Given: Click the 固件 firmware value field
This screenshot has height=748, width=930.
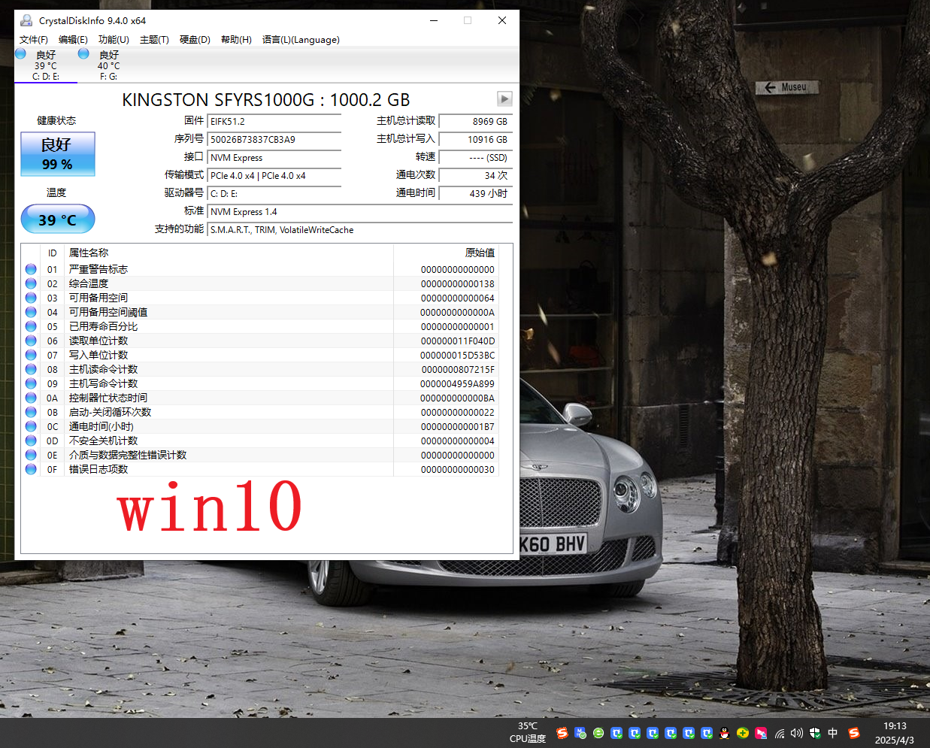Looking at the screenshot, I should click(274, 122).
